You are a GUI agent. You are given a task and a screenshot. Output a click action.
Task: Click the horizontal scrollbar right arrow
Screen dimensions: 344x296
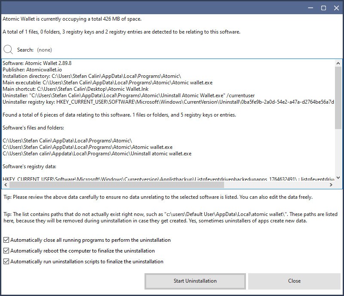(331, 185)
